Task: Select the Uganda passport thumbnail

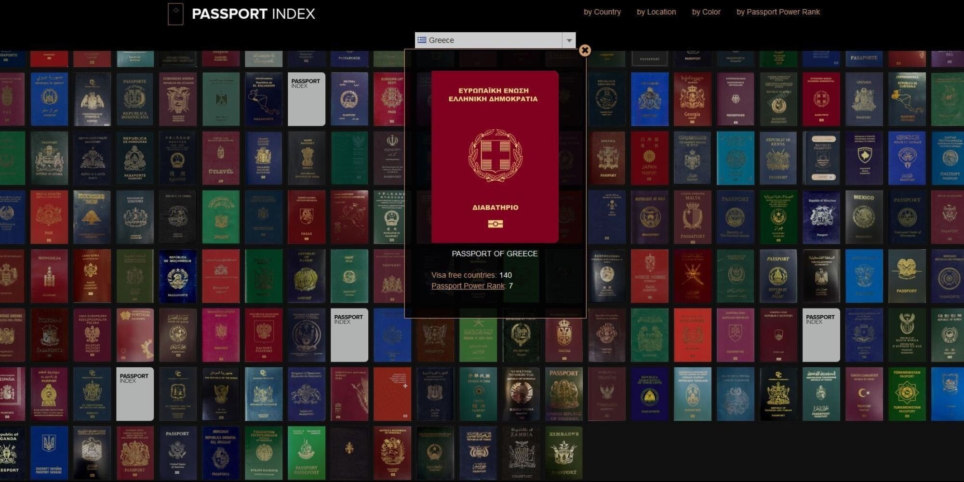Action: click(13, 453)
